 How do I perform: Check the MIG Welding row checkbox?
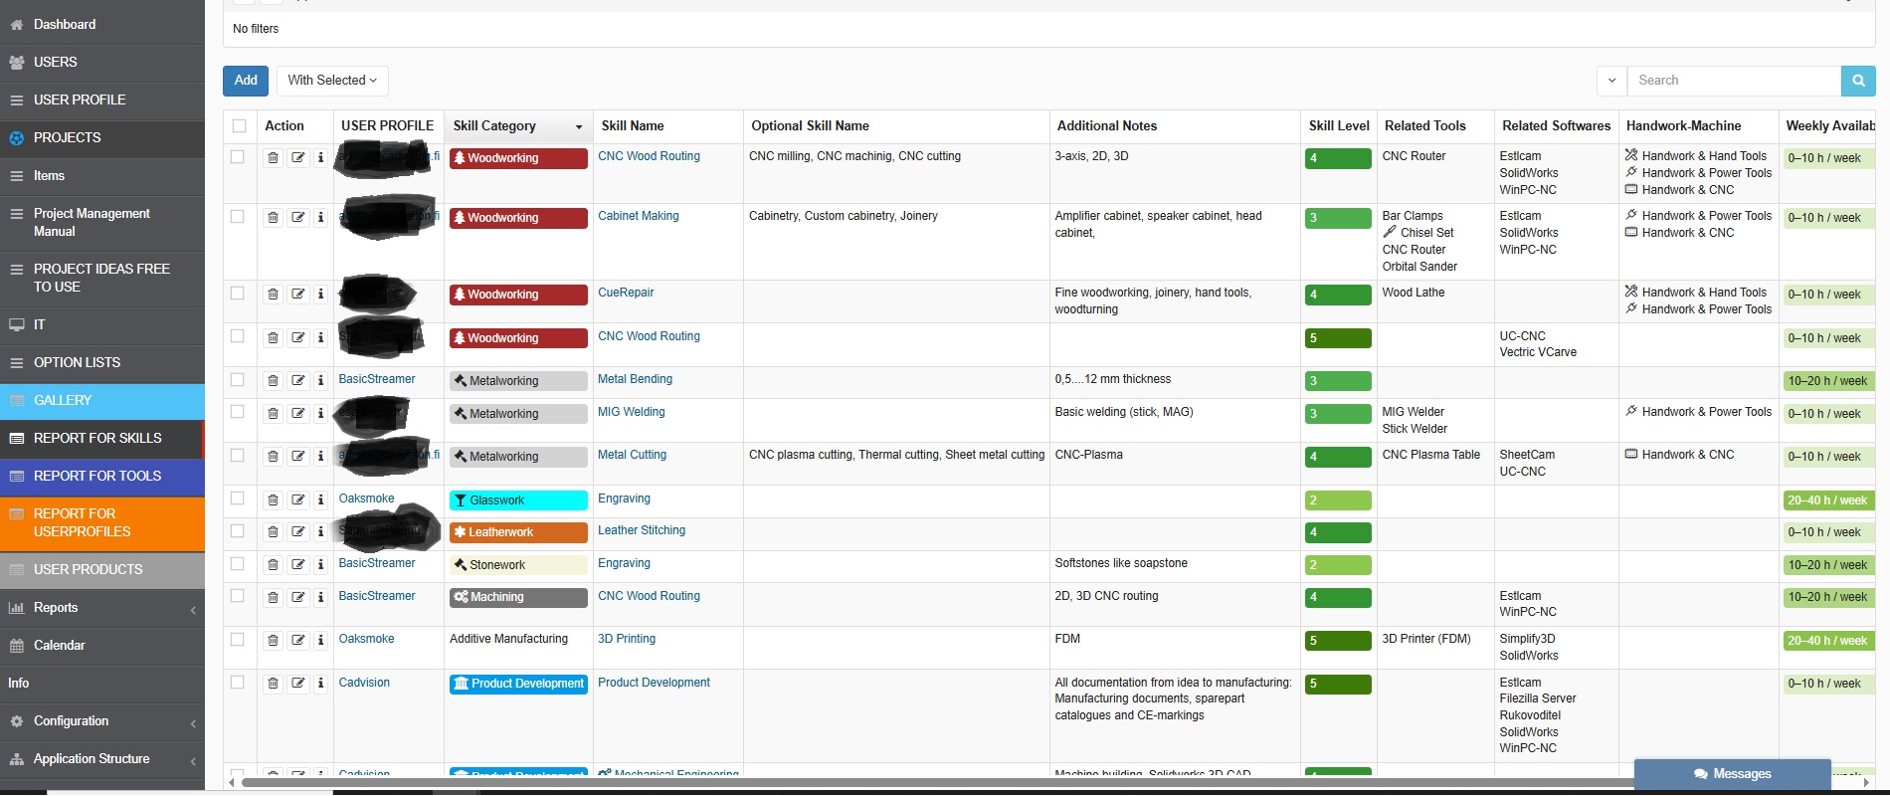(238, 412)
